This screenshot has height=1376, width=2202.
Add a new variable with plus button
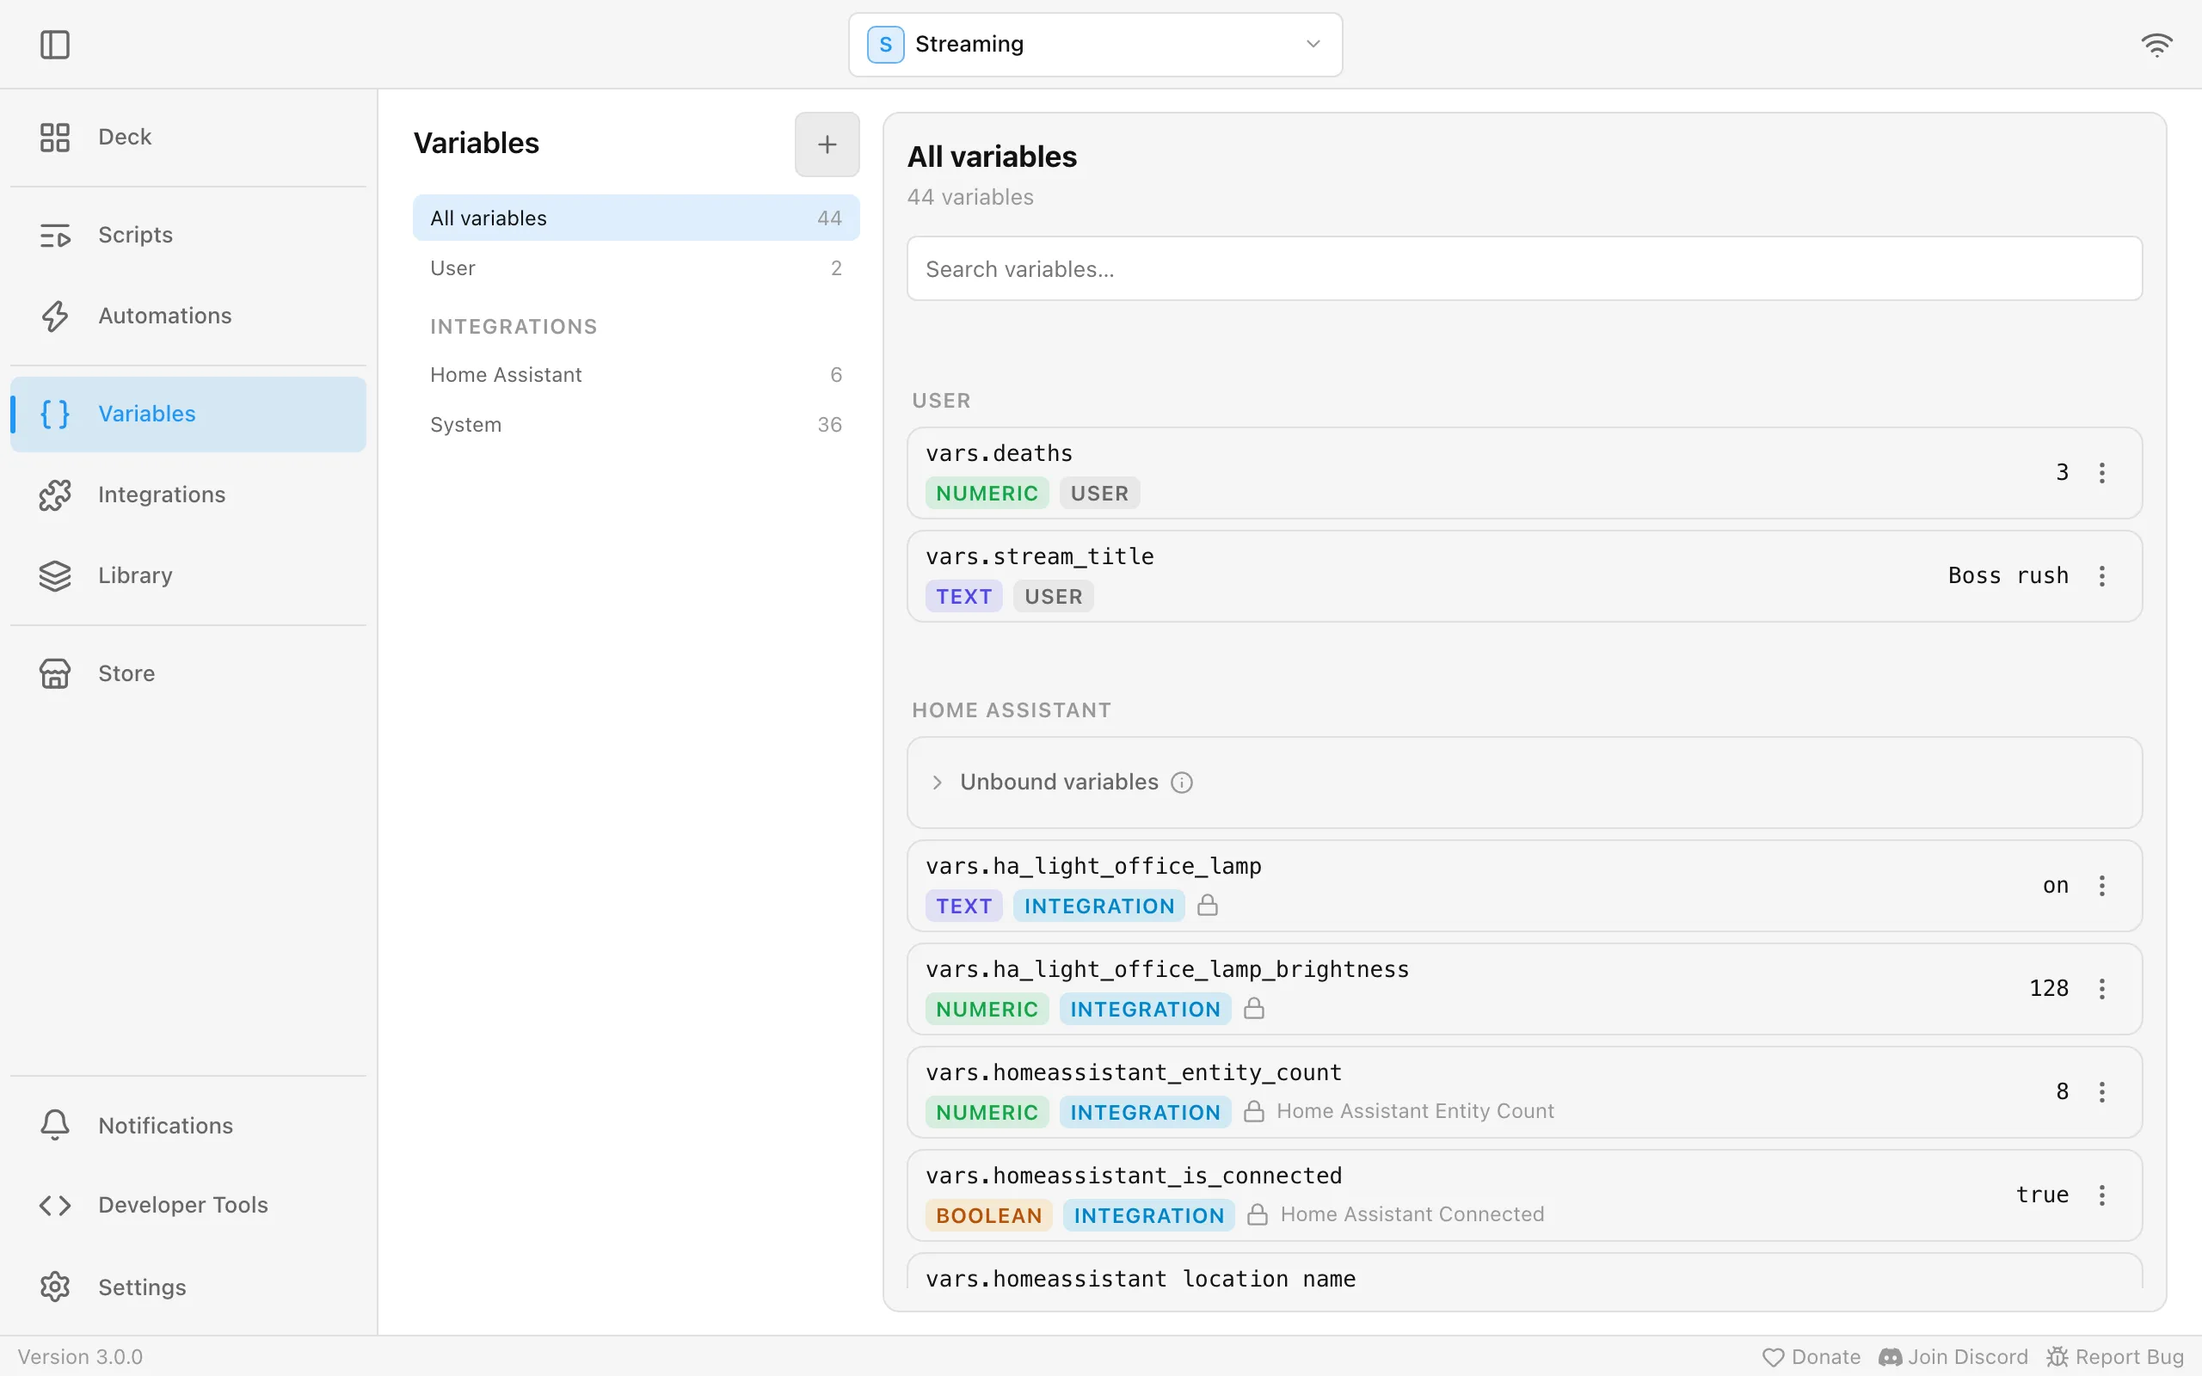pyautogui.click(x=827, y=144)
